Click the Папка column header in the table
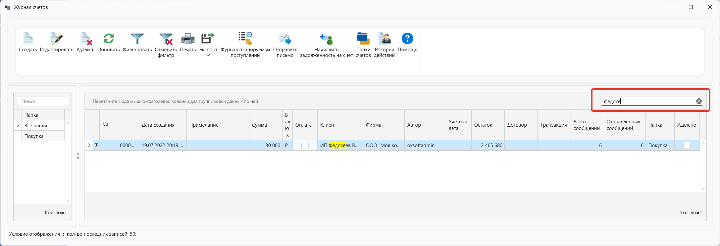The image size is (720, 246). pos(660,125)
